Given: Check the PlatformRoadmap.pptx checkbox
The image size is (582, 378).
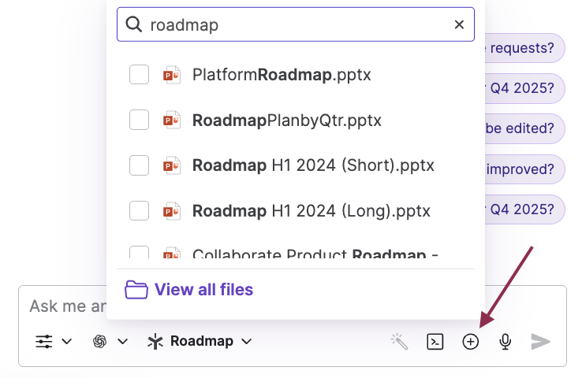Looking at the screenshot, I should [139, 76].
